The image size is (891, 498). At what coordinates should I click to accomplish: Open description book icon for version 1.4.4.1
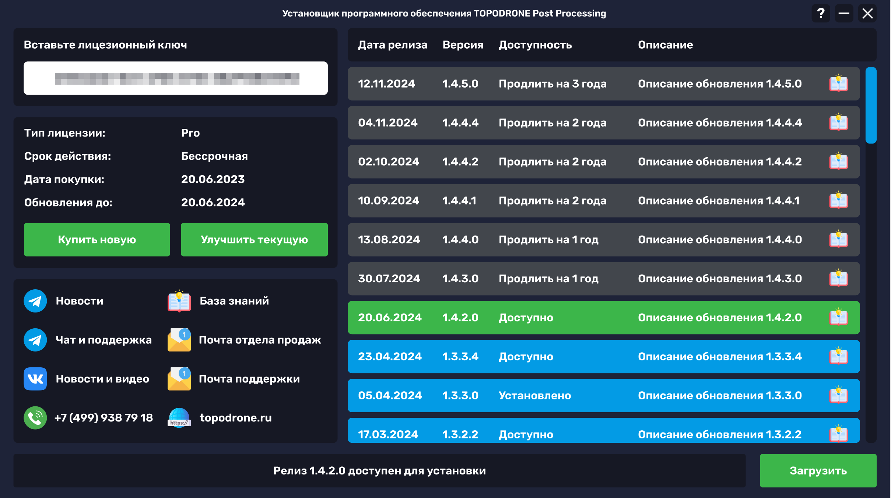click(x=838, y=201)
